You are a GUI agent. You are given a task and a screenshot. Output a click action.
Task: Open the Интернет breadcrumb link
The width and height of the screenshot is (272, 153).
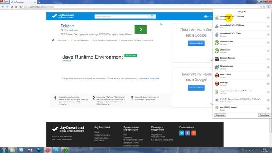(x=62, y=40)
